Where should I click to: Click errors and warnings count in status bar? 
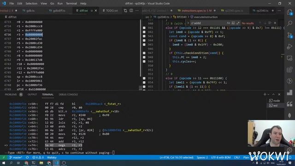coord(38,158)
